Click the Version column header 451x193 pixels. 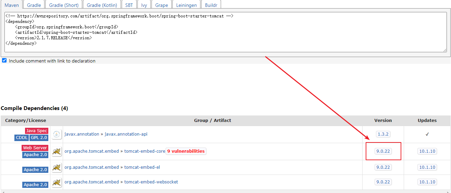383,121
